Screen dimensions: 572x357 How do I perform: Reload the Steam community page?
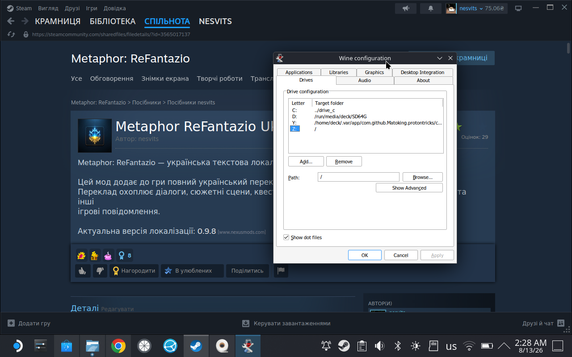pyautogui.click(x=12, y=34)
